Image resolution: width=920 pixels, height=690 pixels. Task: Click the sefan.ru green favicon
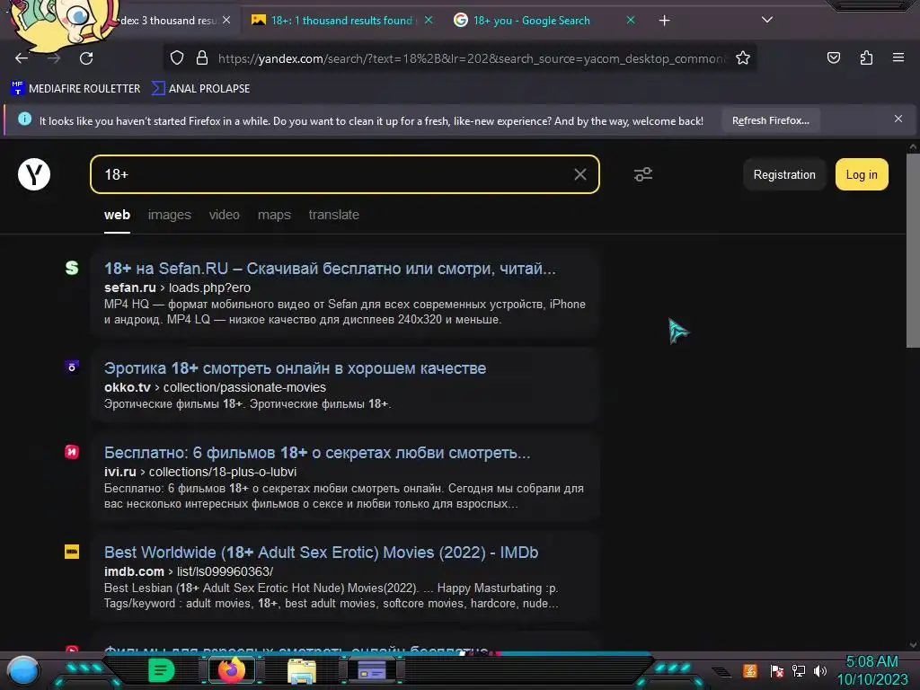click(72, 268)
